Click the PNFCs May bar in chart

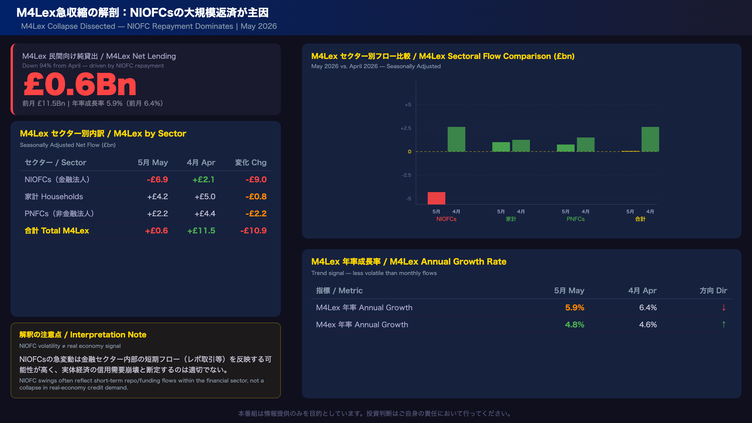coord(565,148)
